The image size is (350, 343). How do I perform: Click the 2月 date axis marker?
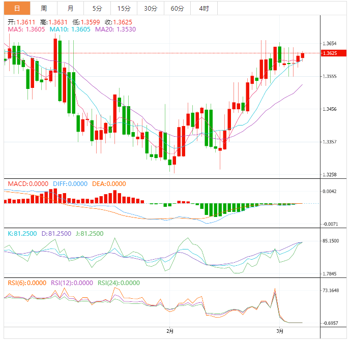click(x=170, y=331)
